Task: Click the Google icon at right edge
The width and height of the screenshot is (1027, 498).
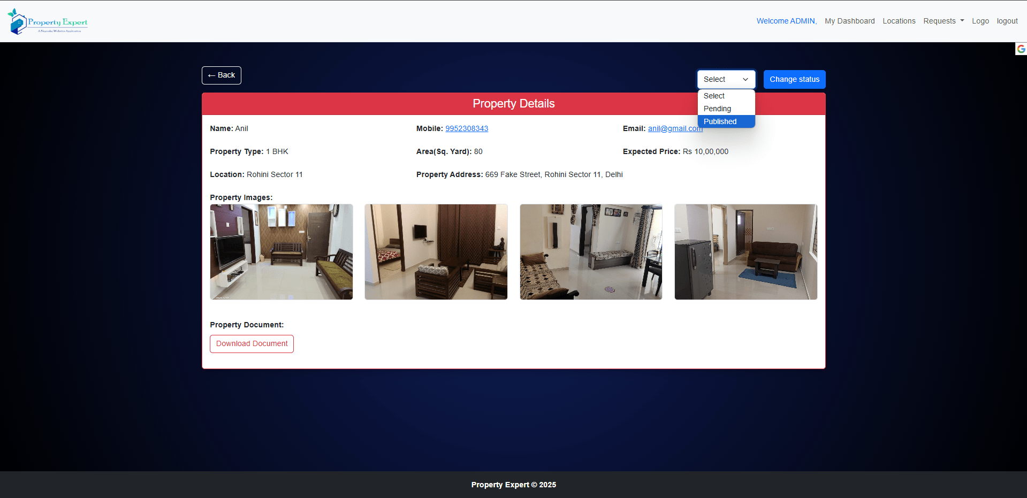Action: pos(1021,49)
